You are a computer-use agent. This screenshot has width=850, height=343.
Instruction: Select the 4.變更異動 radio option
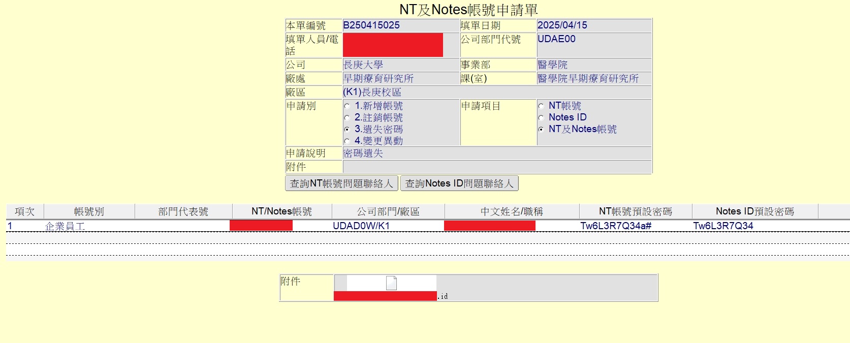[347, 141]
